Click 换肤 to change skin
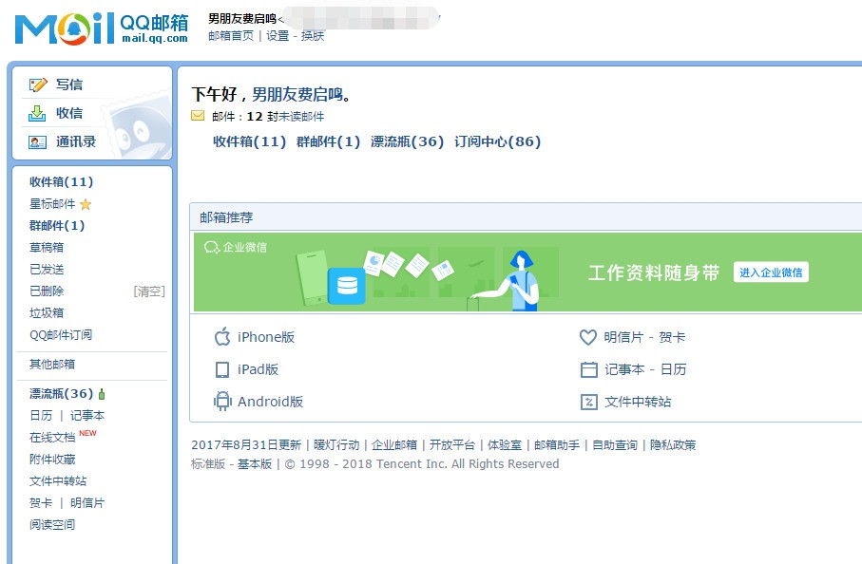The height and width of the screenshot is (564, 862). (313, 36)
